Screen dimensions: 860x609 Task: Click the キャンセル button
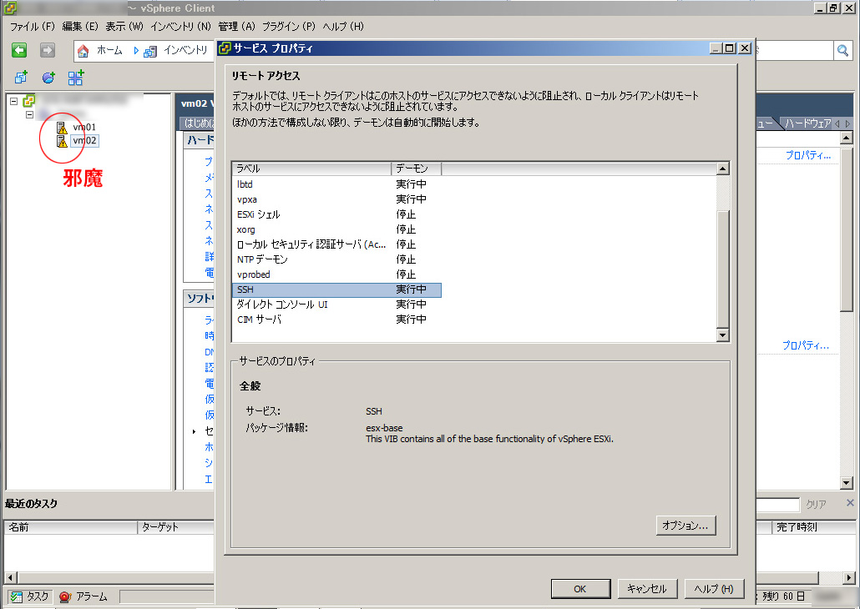coord(647,589)
